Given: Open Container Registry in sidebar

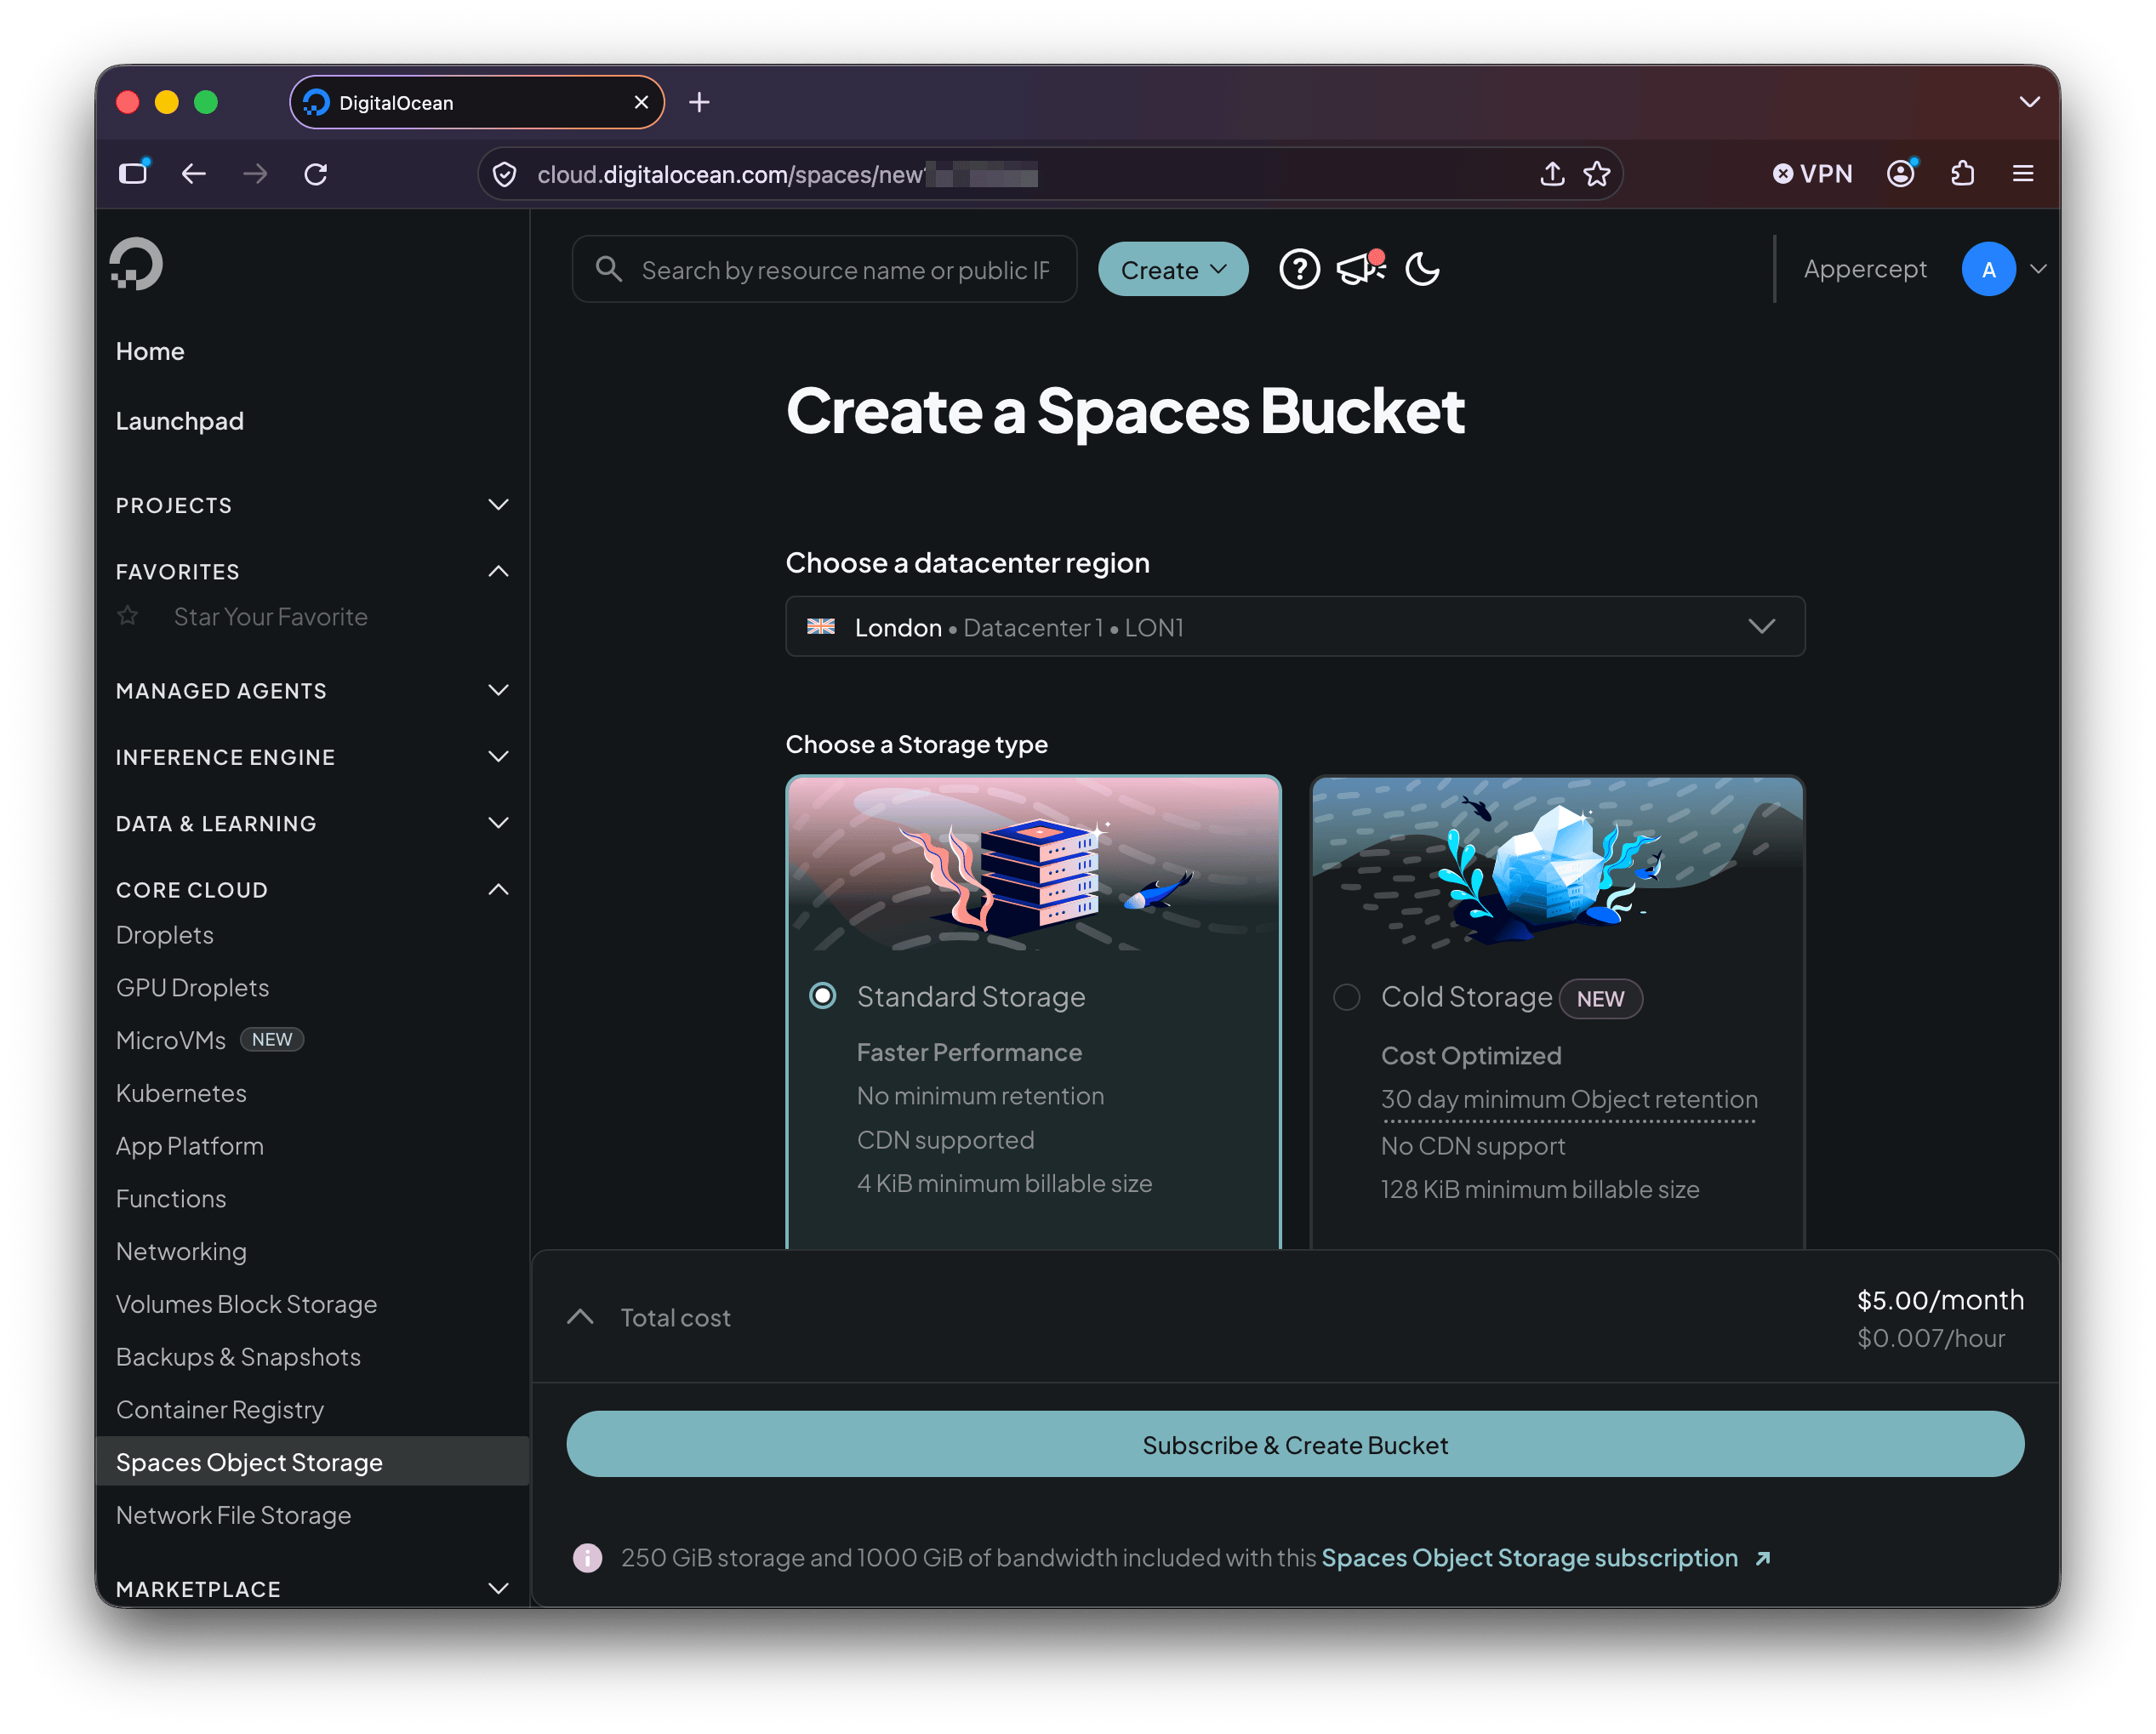Looking at the screenshot, I should tap(220, 1410).
